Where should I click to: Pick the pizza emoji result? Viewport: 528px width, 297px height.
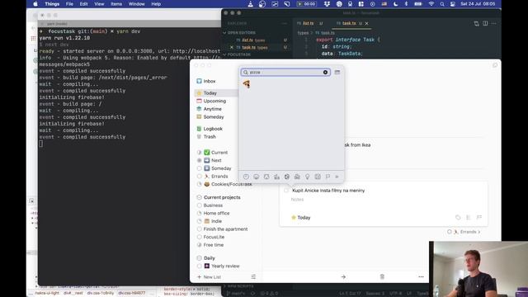click(x=247, y=84)
